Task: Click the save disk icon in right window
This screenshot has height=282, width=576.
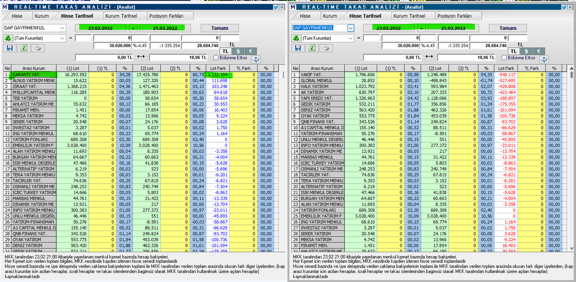Action: coord(298,48)
